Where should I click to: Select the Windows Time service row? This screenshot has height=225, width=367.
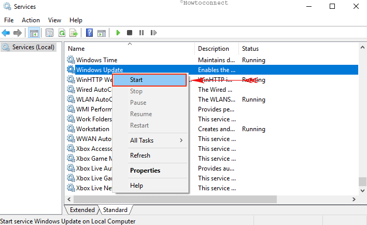212,60
